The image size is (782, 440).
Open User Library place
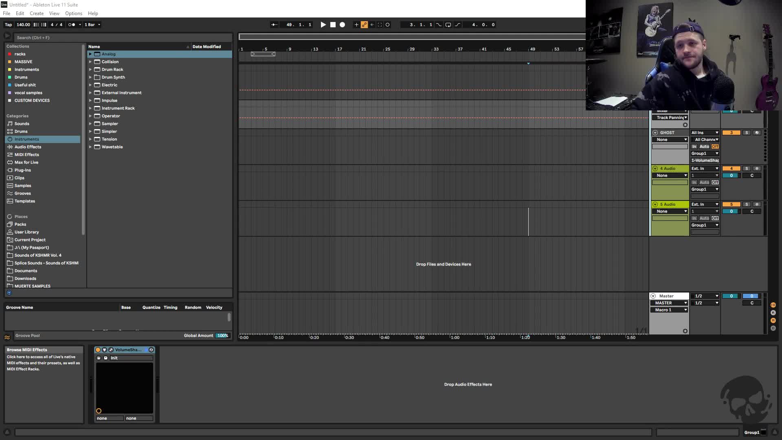27,232
